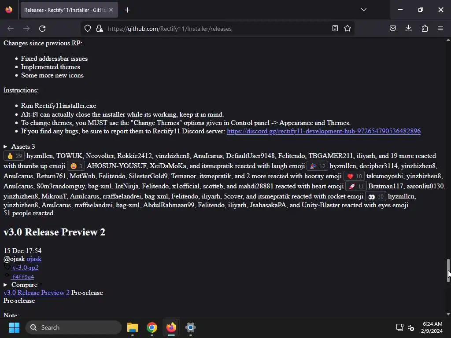The width and height of the screenshot is (451, 338).
Task: Click the '15 Dec 17:54' date text
Action: point(22,251)
